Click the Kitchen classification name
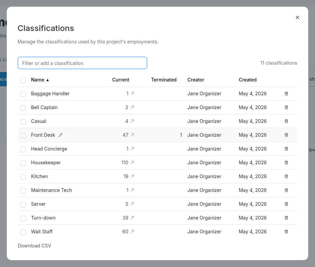The height and width of the screenshot is (267, 315). click(39, 176)
